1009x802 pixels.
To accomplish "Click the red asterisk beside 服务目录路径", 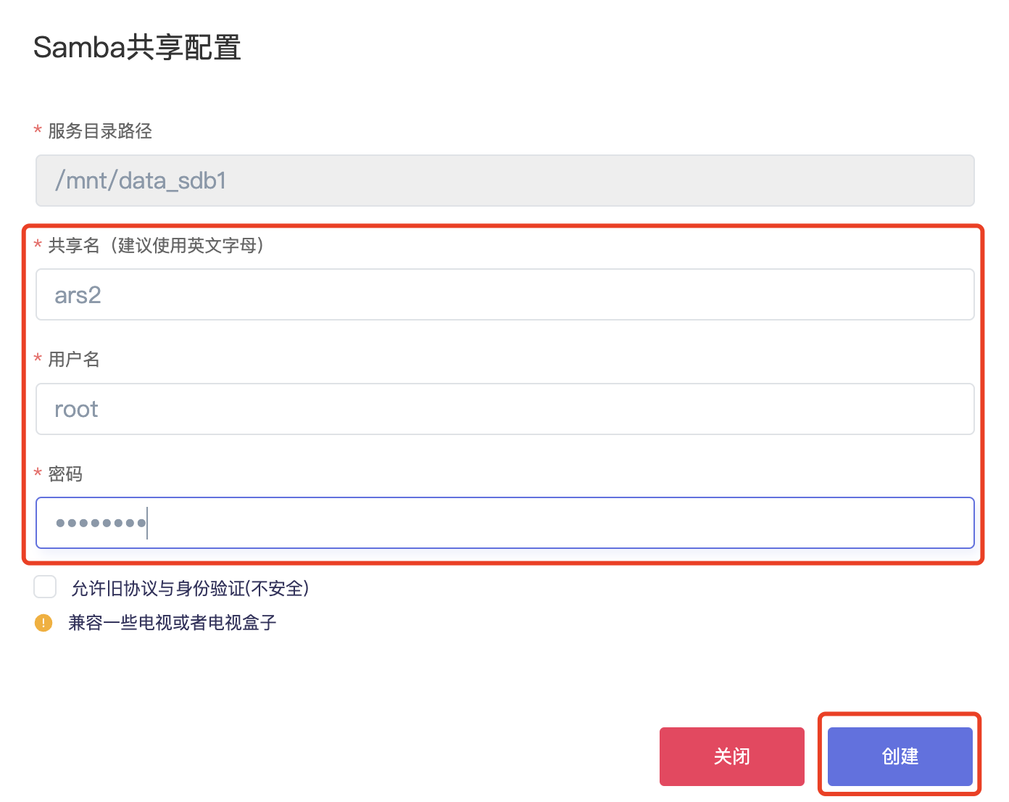I will (37, 131).
